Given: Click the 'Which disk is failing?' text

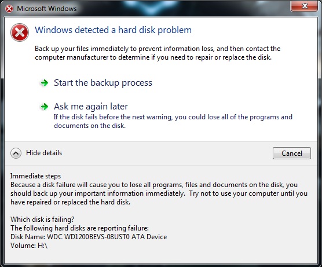Looking at the screenshot, I should [x=42, y=220].
